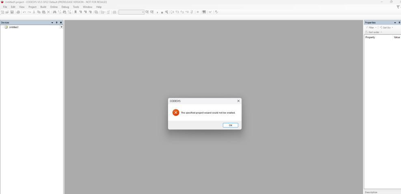This screenshot has height=194, width=401.
Task: Click the Start play icon in toolbar
Action: coord(157,13)
